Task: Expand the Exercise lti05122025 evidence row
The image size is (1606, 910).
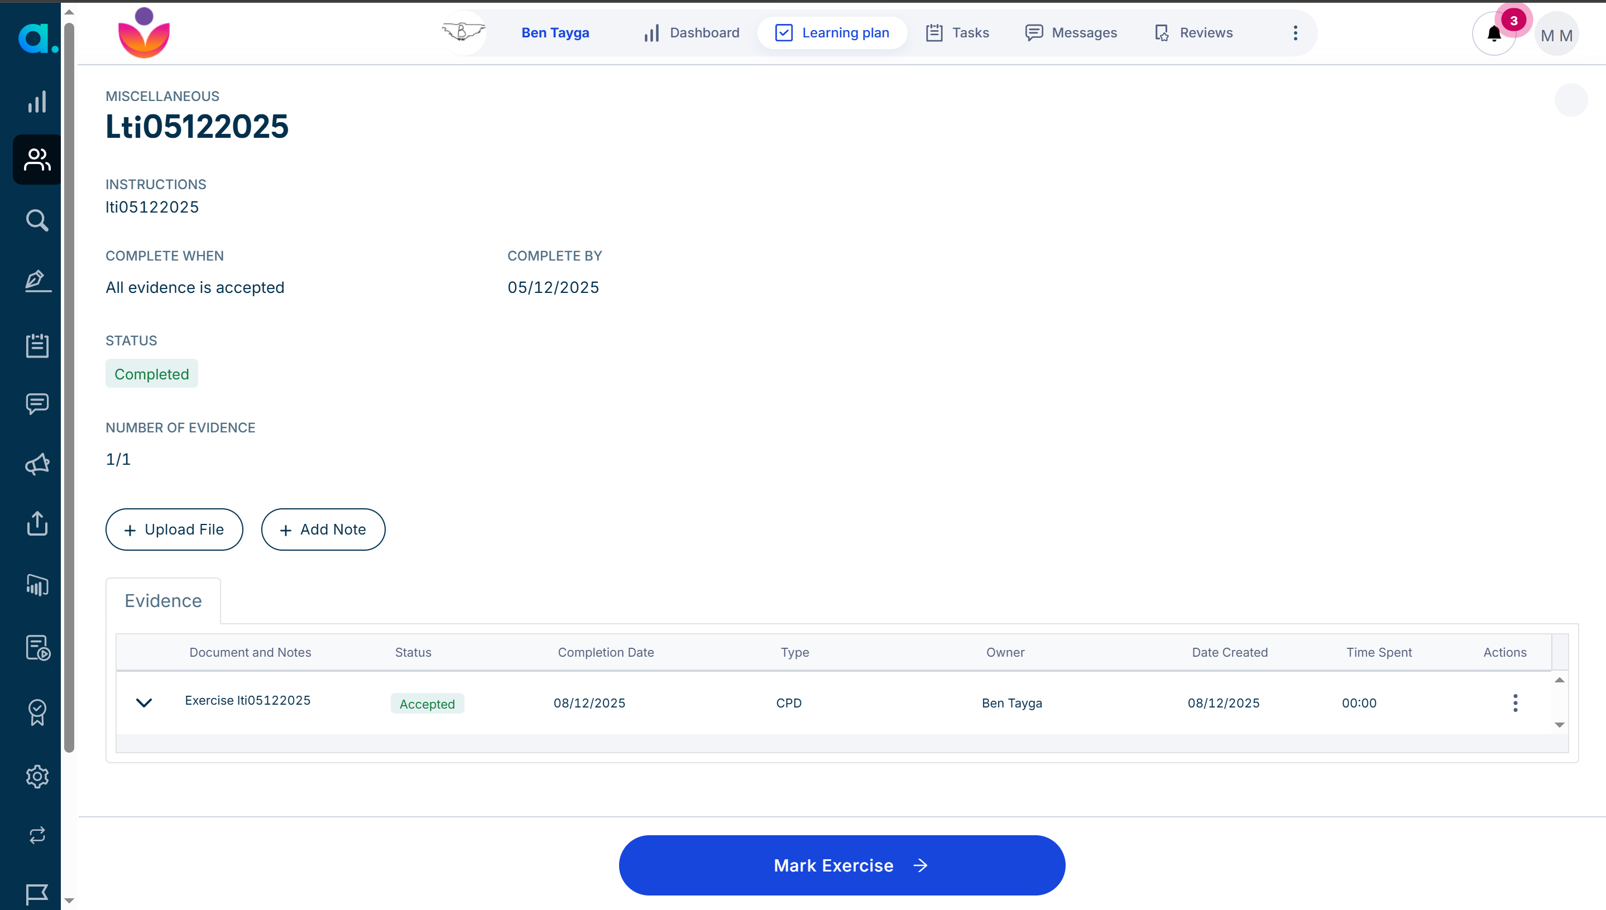Action: [144, 702]
